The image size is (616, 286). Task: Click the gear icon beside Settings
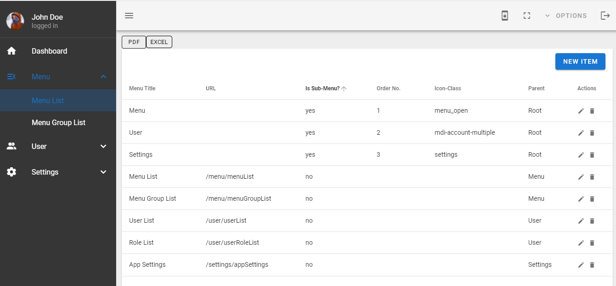[x=11, y=172]
